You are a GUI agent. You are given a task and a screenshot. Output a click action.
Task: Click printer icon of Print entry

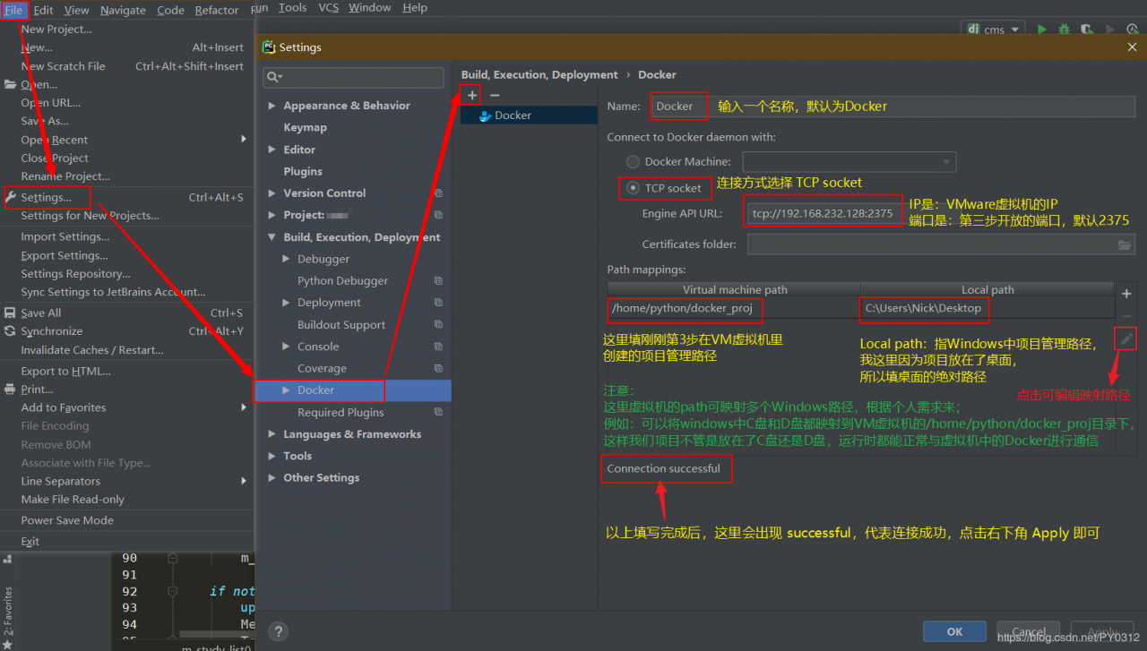[x=11, y=390]
